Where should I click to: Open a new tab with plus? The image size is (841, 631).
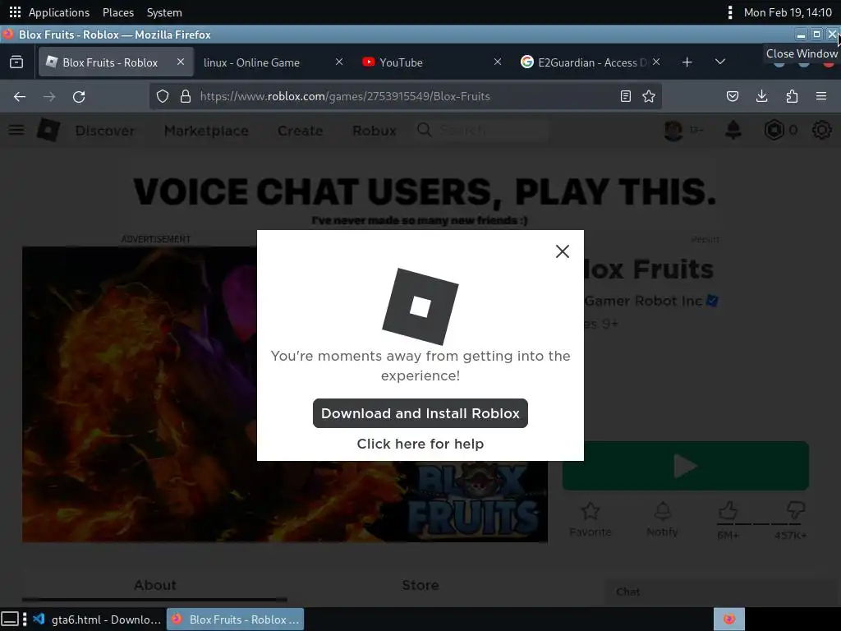coord(687,62)
